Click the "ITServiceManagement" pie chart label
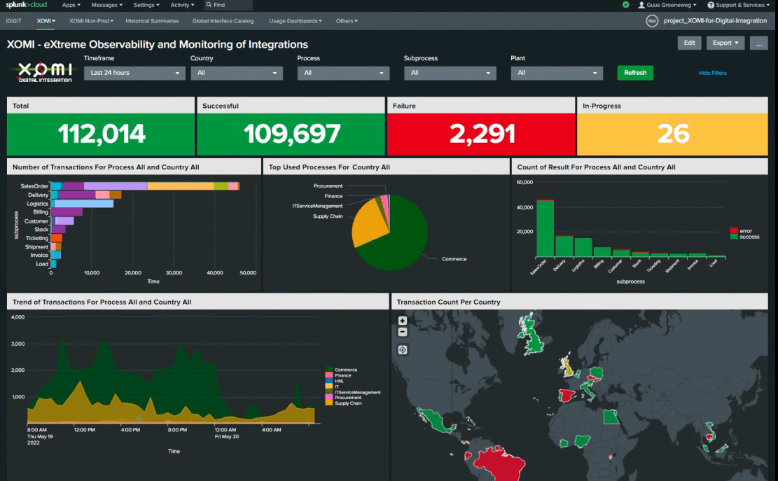 (317, 206)
